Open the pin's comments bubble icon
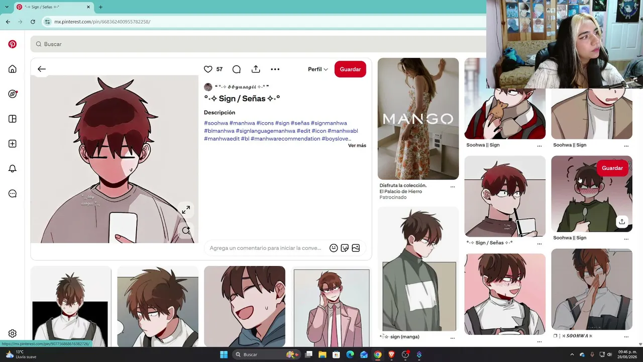This screenshot has height=362, width=643. point(237,69)
